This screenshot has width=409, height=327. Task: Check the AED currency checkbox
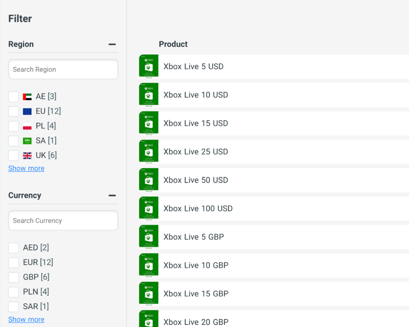click(x=13, y=248)
